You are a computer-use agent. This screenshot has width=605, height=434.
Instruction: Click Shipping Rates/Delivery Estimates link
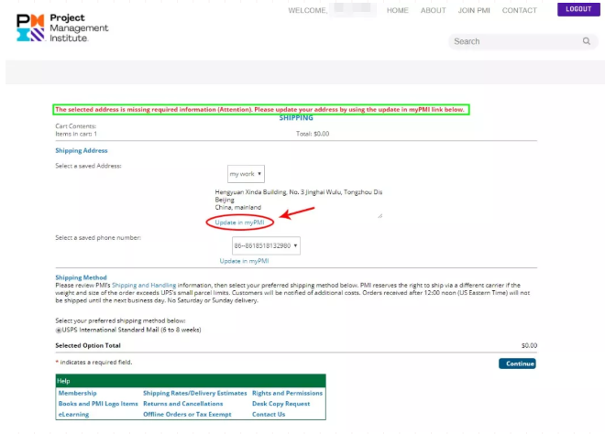(194, 393)
